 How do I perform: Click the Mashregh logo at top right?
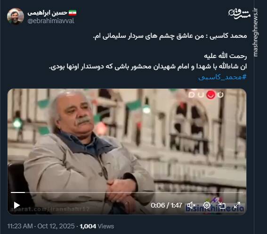[x=239, y=14]
